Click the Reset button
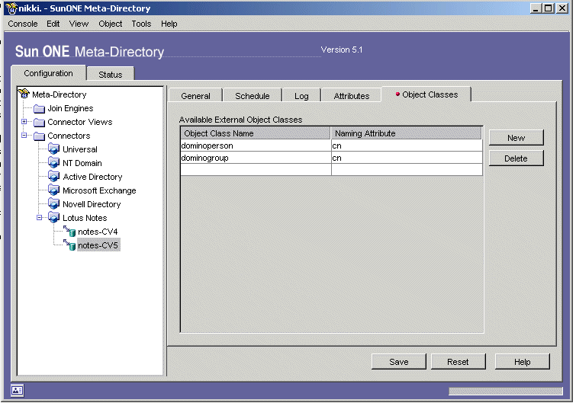The image size is (576, 403). click(x=458, y=362)
